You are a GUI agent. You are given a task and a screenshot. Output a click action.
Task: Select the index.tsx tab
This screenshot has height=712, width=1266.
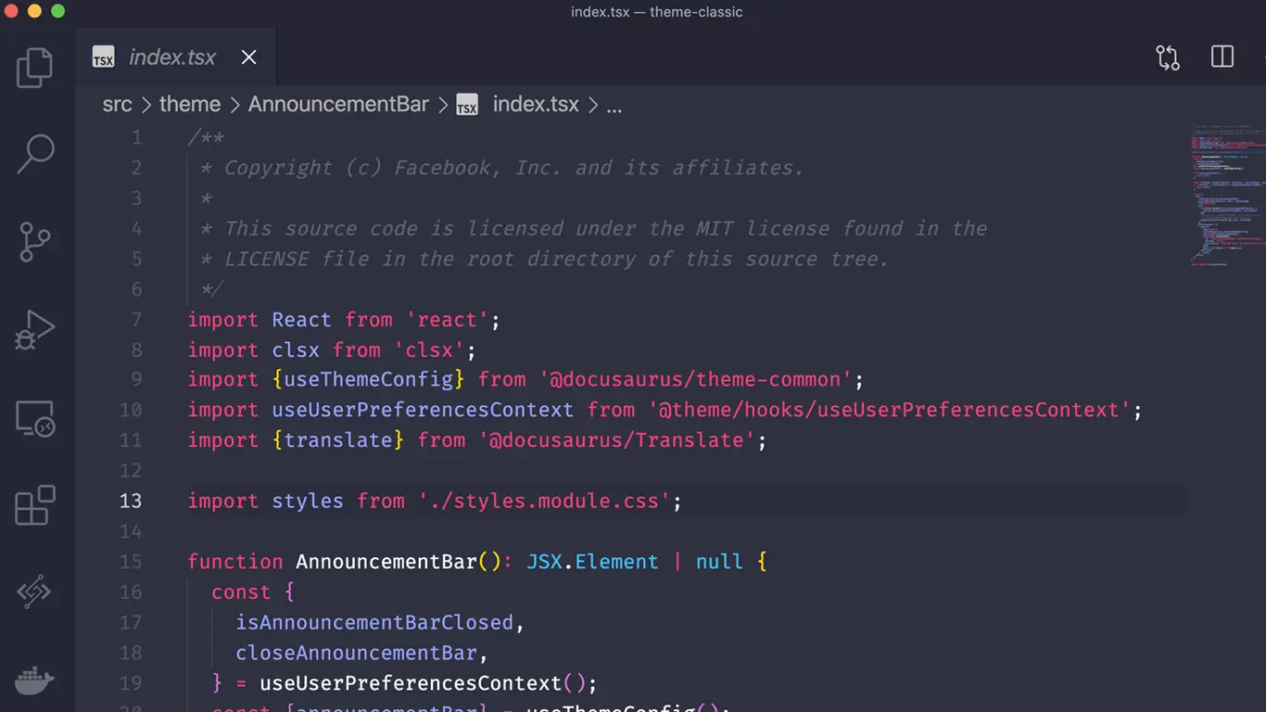click(x=175, y=57)
